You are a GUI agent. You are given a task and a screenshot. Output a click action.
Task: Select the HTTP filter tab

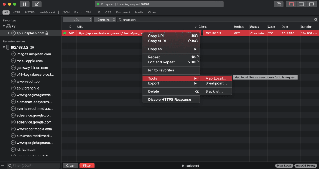(x=16, y=12)
